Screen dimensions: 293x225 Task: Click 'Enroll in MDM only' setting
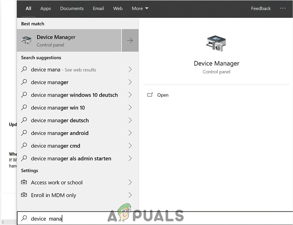click(78, 195)
